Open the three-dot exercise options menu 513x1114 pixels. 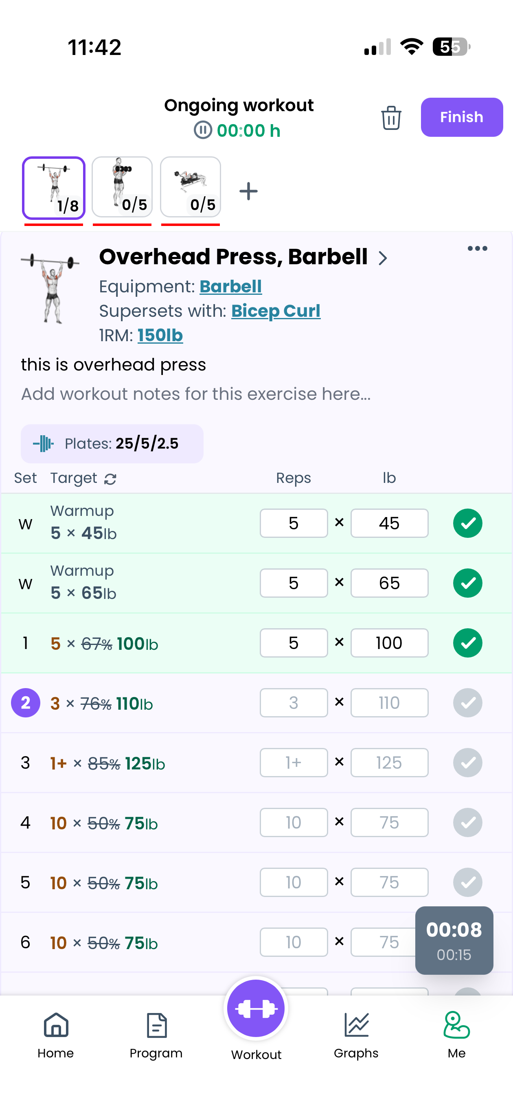[x=477, y=248]
